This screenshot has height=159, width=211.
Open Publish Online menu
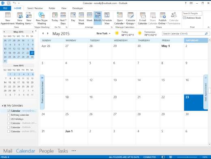162,19
